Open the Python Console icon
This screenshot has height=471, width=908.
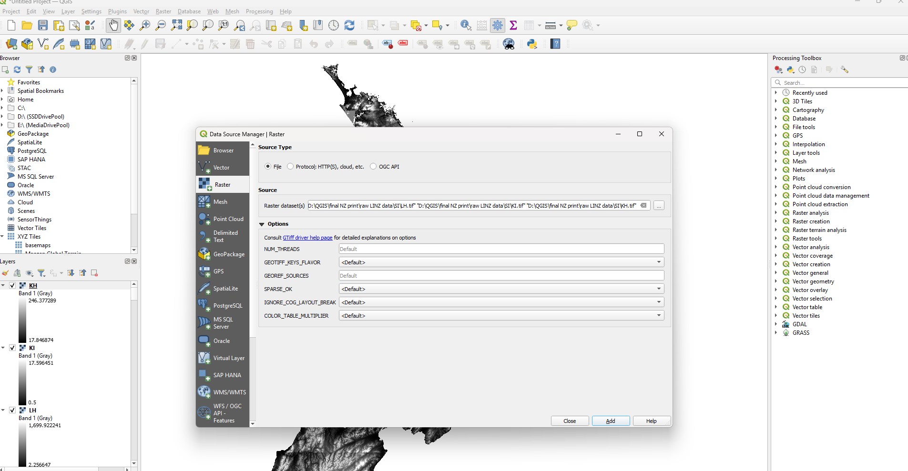click(532, 44)
